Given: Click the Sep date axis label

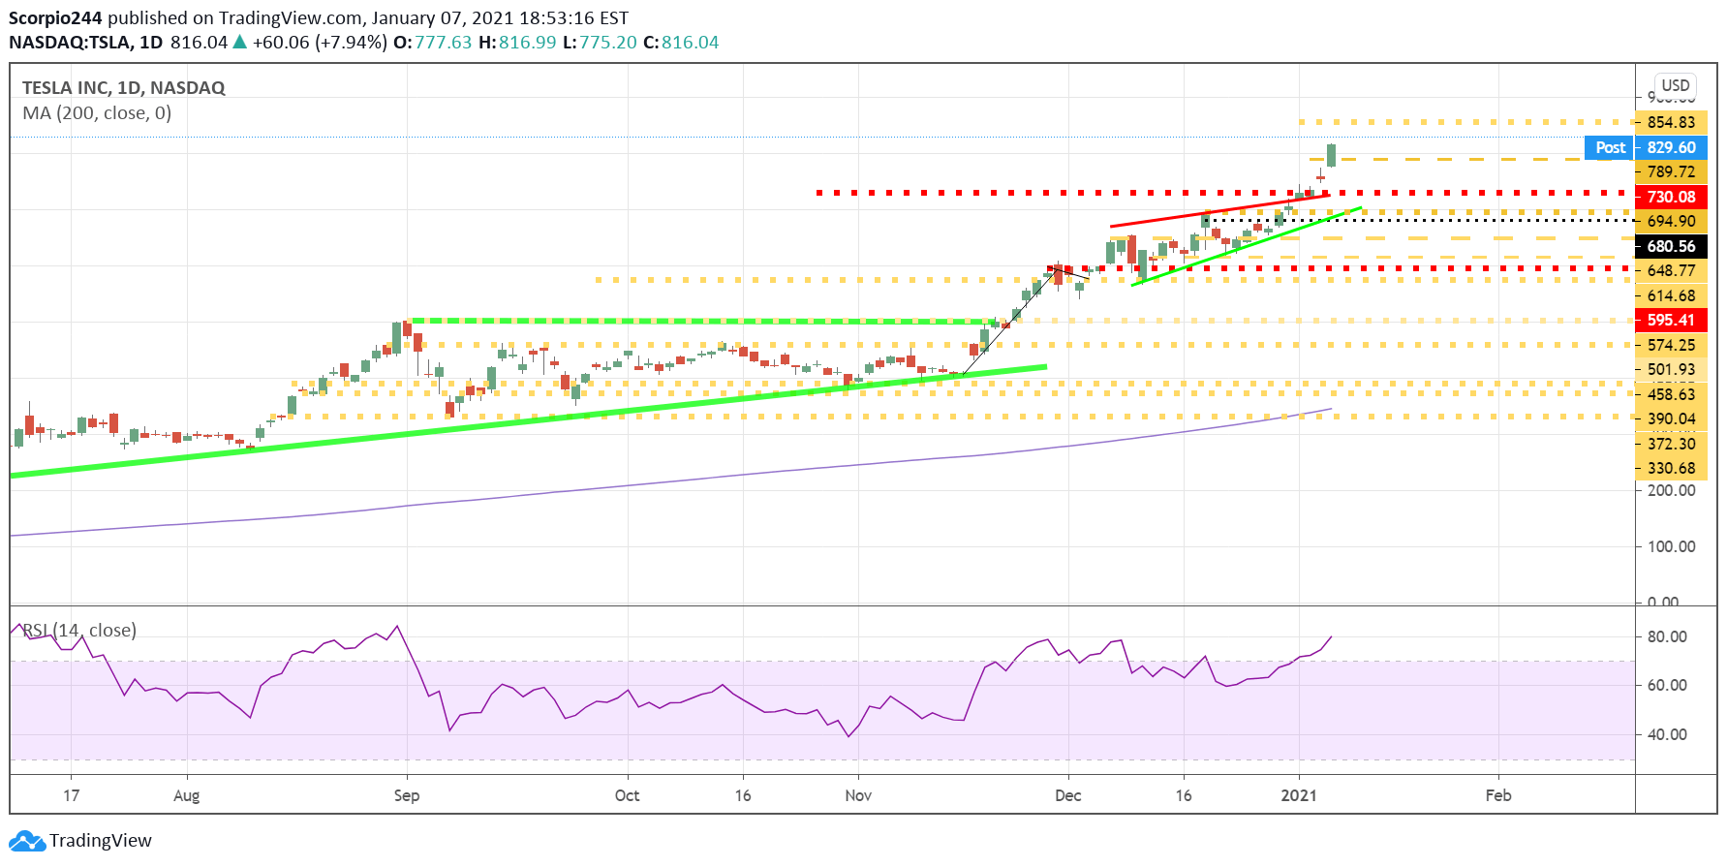Looking at the screenshot, I should tap(407, 795).
